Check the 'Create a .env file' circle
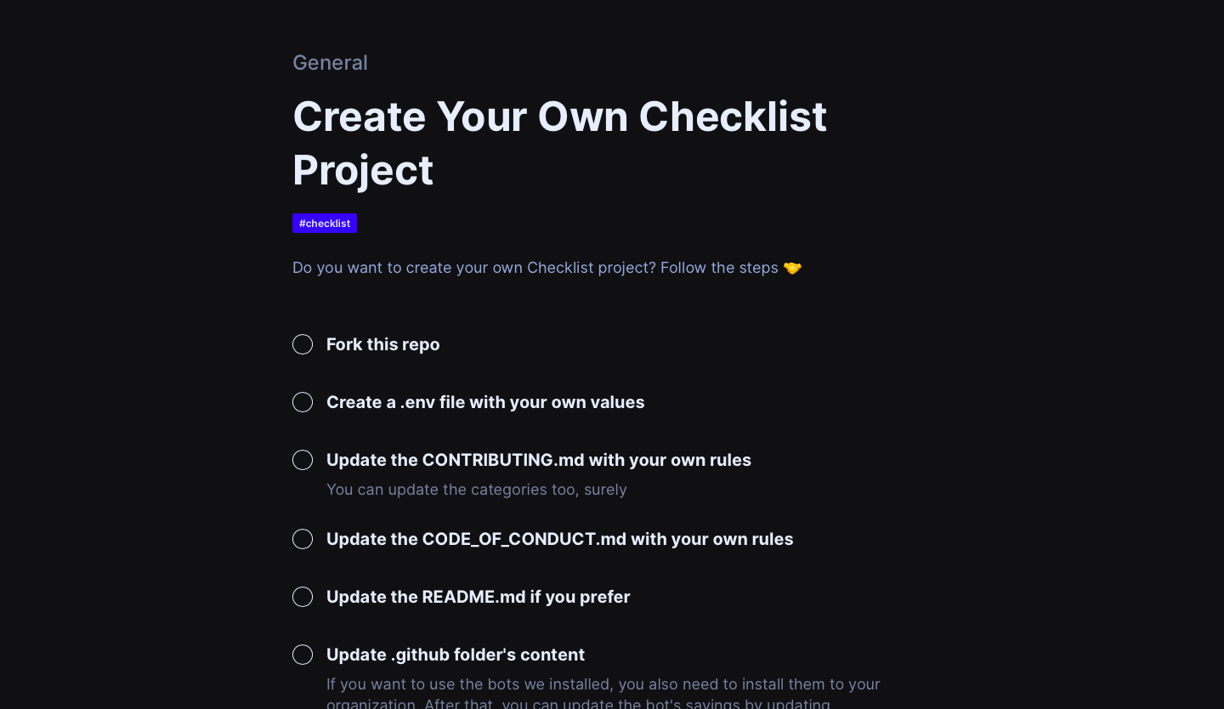 pos(303,402)
